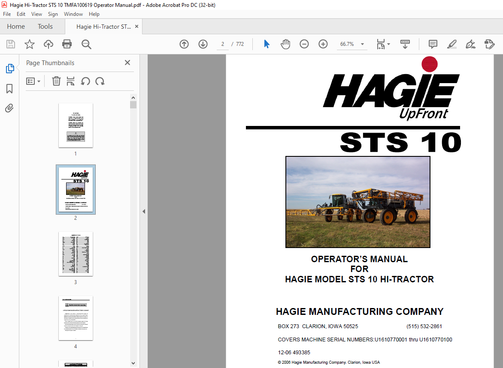The image size is (503, 368).
Task: Click the upload to cloud icon
Action: click(48, 44)
